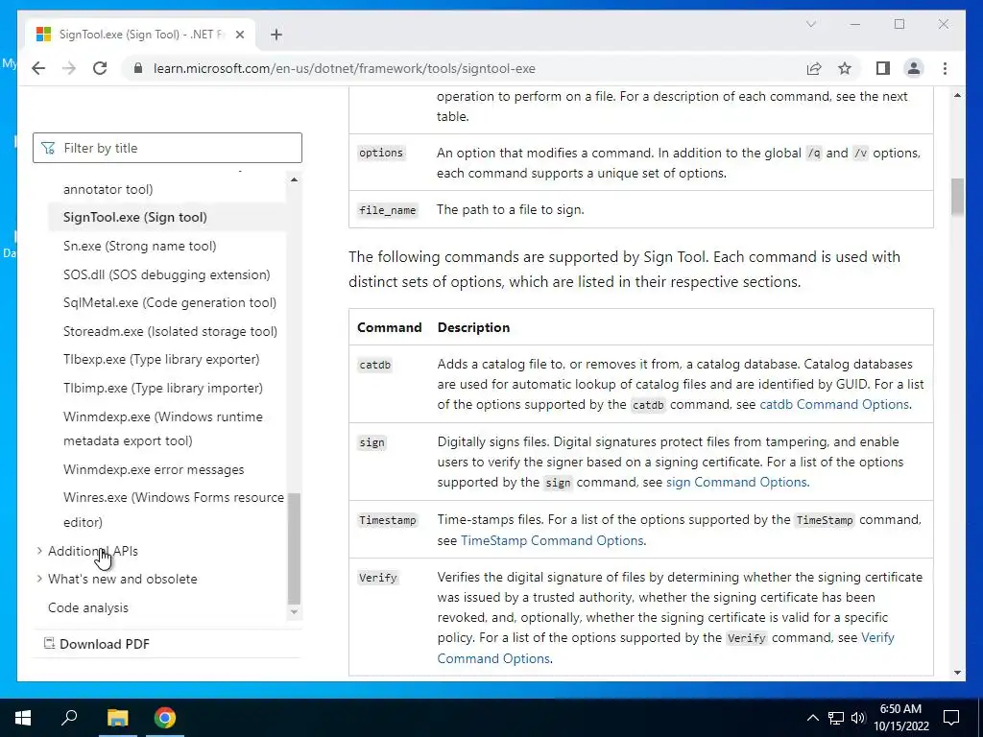Click the Verify command cell

(x=378, y=578)
